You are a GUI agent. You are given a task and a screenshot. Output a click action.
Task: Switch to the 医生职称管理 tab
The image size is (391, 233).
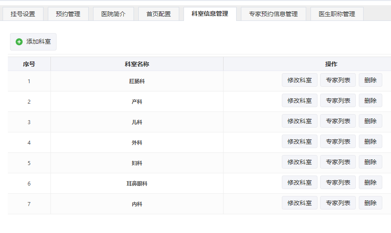pyautogui.click(x=337, y=14)
